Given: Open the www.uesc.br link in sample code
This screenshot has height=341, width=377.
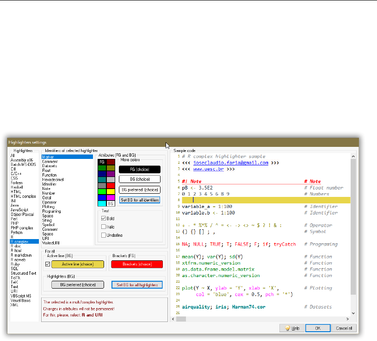Looking at the screenshot, I should [x=208, y=170].
